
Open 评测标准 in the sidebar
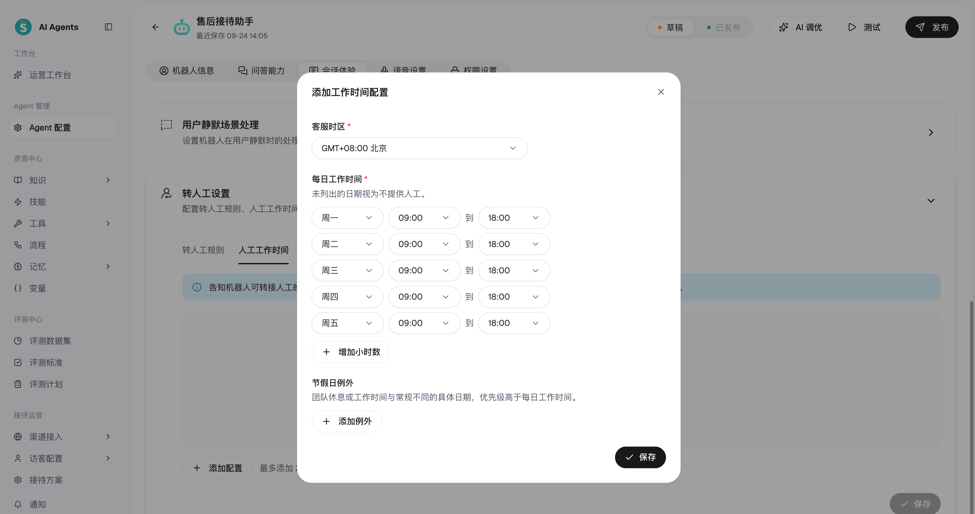pyautogui.click(x=63, y=362)
